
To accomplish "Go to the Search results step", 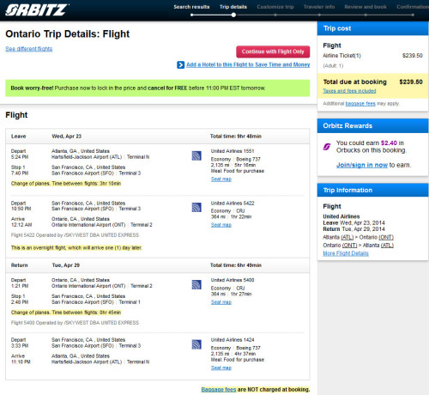I will pyautogui.click(x=191, y=7).
